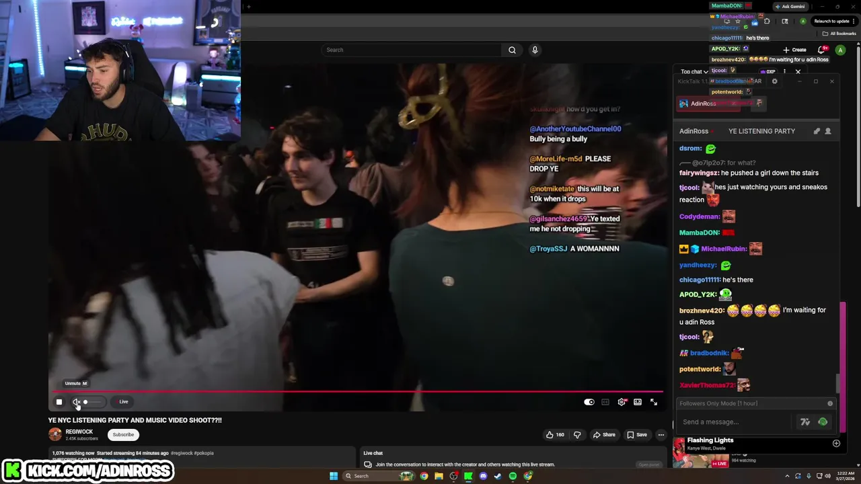Stop the YouTube live video playback

pos(59,402)
